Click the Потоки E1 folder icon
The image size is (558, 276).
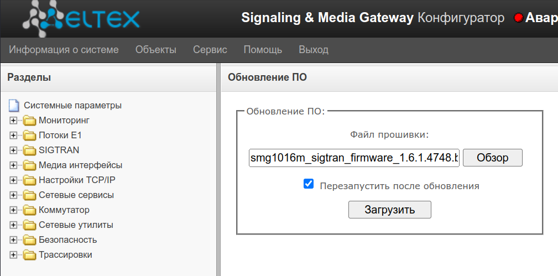point(30,136)
